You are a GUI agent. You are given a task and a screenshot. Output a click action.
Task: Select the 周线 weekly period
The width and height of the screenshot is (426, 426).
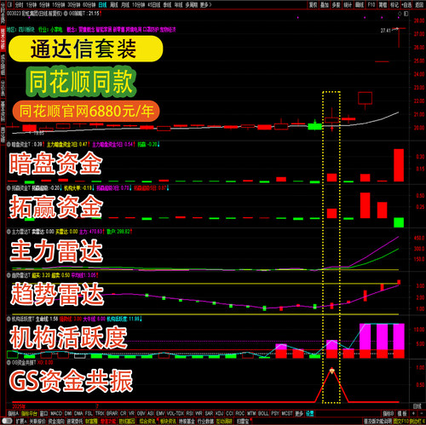tap(114, 5)
